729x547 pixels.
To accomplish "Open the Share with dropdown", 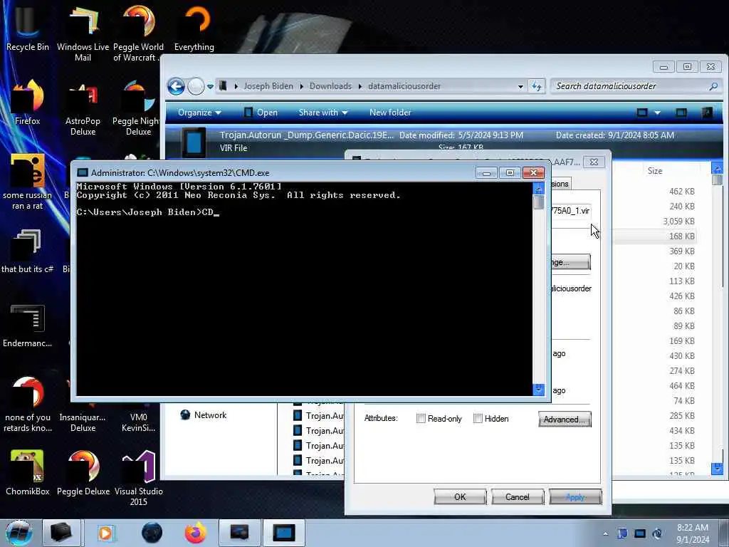I will click(x=323, y=113).
